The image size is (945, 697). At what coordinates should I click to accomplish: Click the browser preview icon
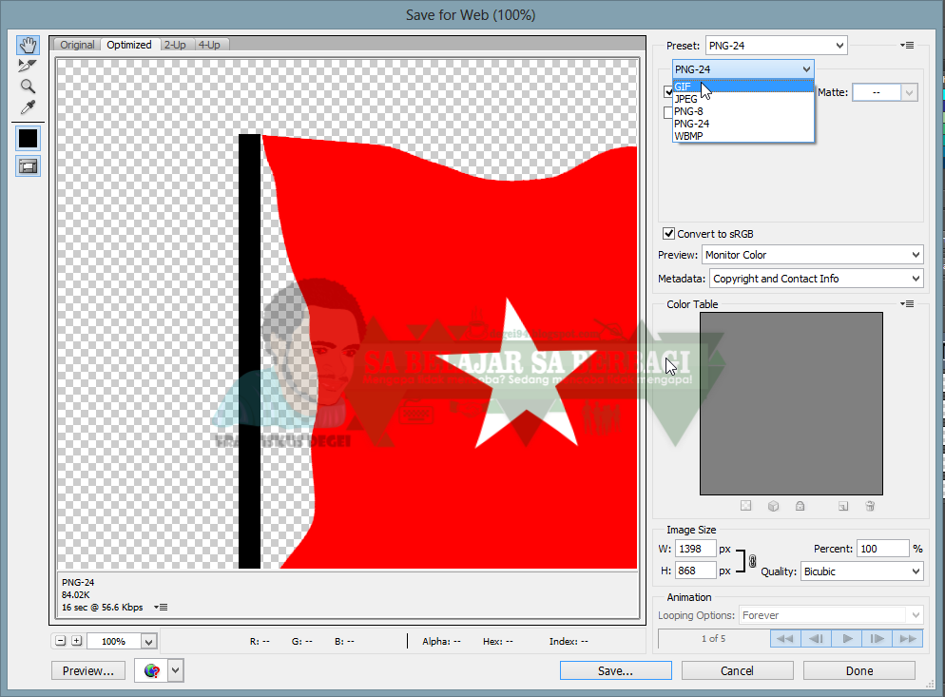(151, 670)
